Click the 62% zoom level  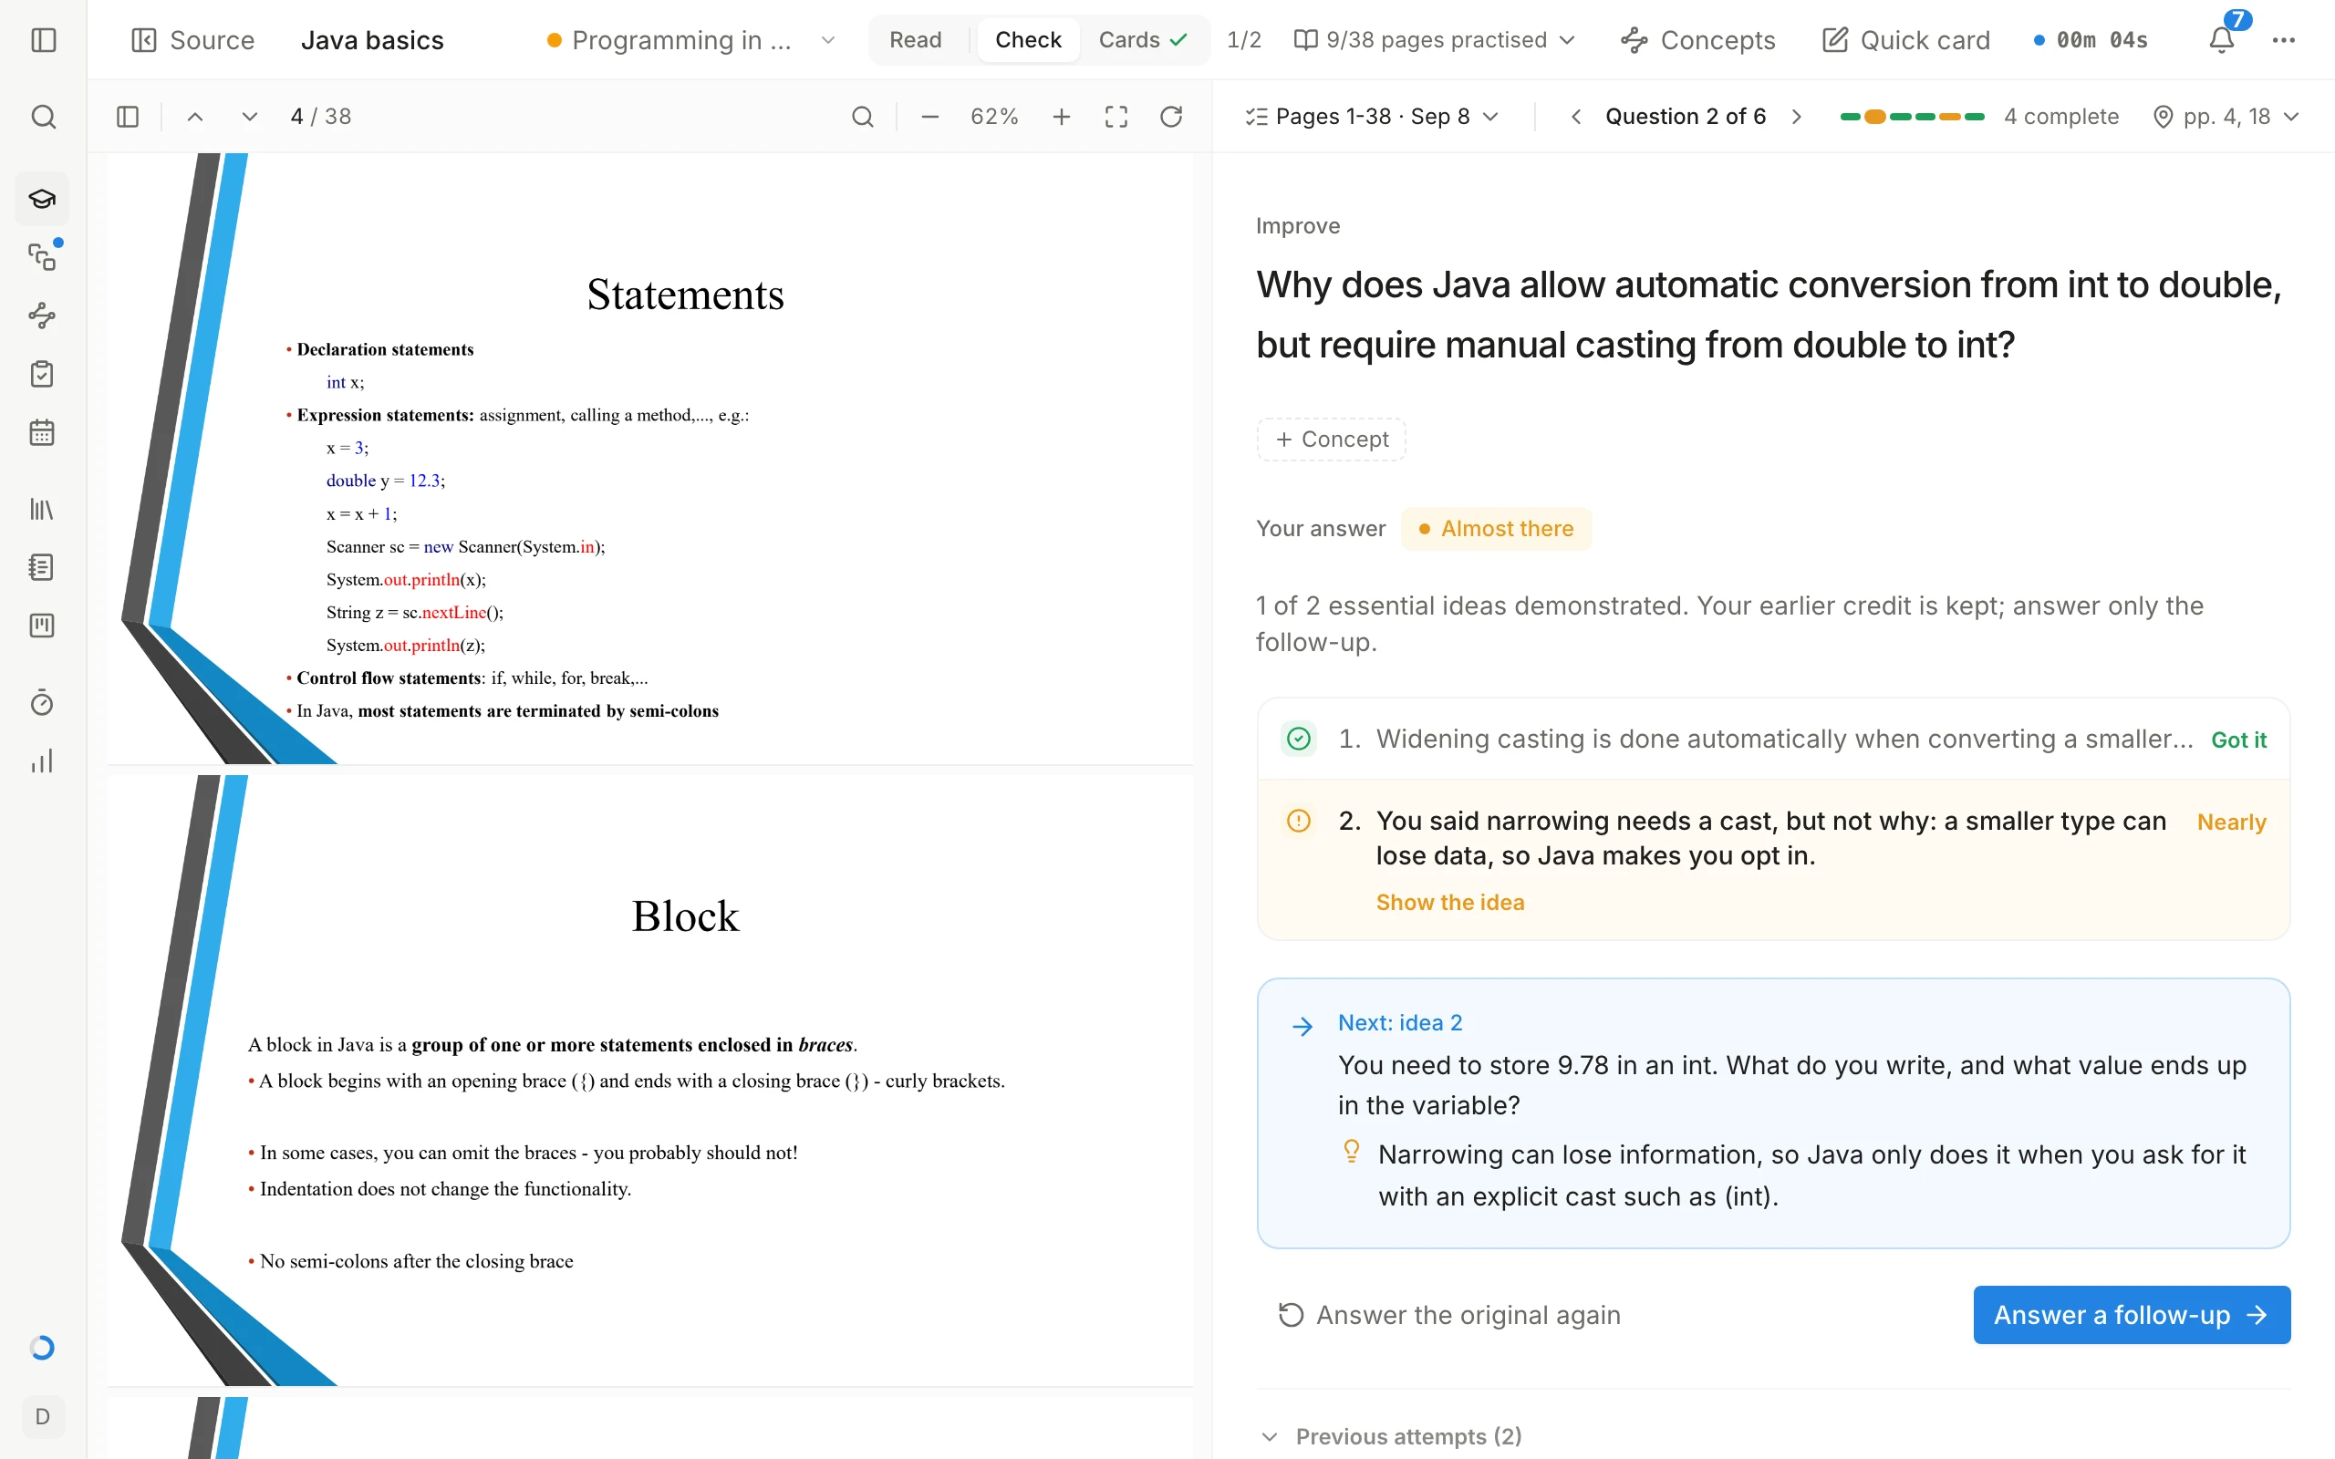(x=995, y=117)
